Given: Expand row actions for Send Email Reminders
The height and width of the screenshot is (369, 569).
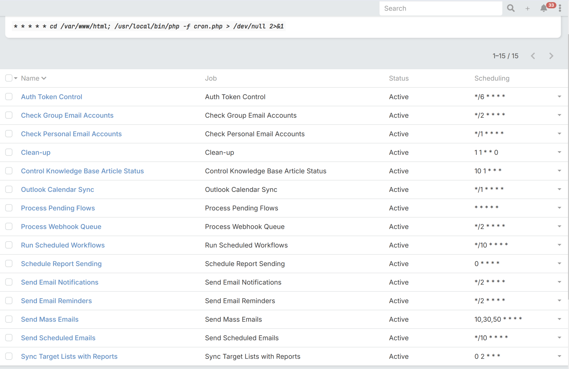Looking at the screenshot, I should (559, 301).
